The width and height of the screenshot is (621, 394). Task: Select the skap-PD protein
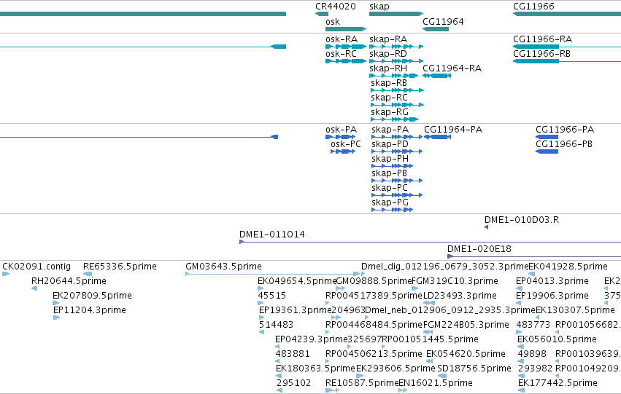pos(397,151)
